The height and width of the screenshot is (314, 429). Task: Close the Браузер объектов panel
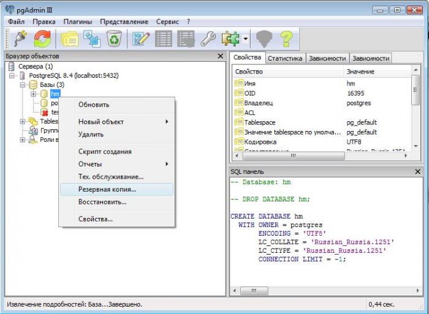(x=220, y=56)
